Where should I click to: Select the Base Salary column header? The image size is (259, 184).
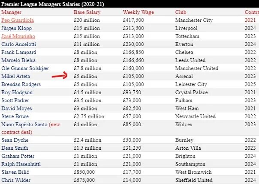pyautogui.click(x=87, y=12)
